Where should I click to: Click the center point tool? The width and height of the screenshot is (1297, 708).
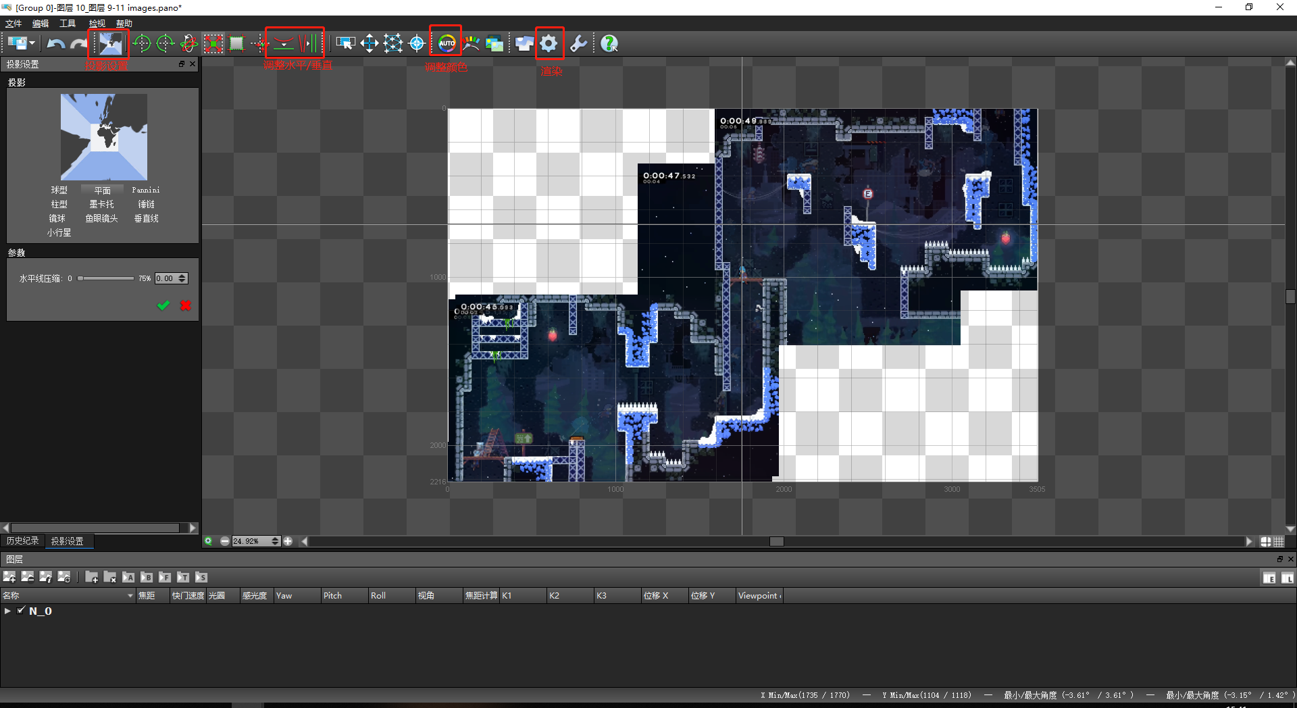tap(259, 44)
